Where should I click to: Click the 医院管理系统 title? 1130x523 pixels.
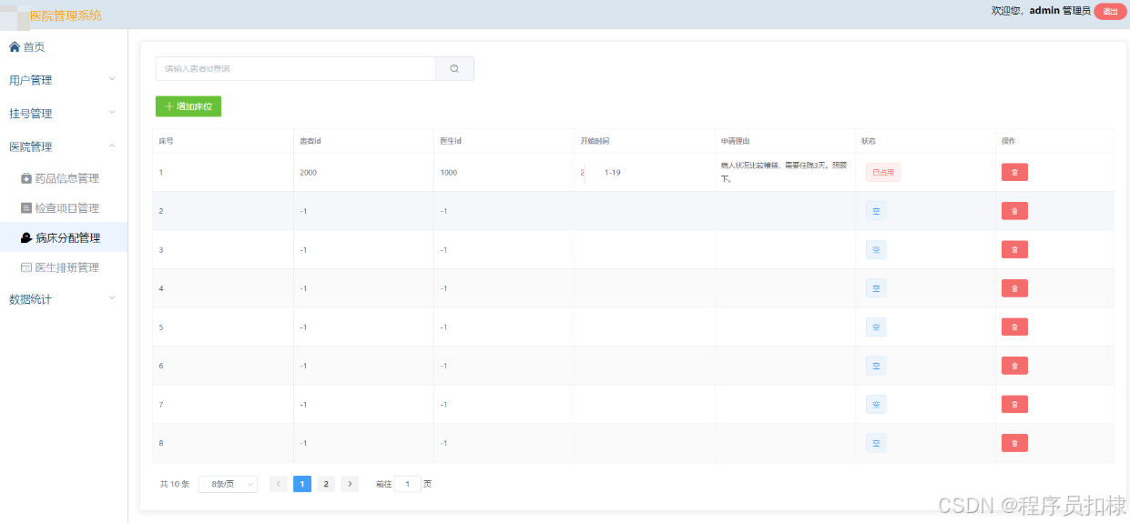click(x=66, y=15)
